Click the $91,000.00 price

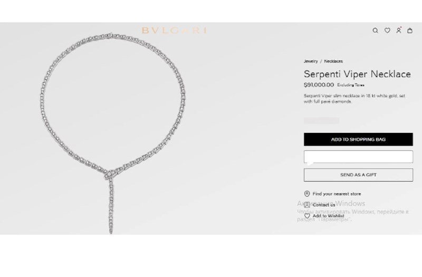tap(319, 85)
